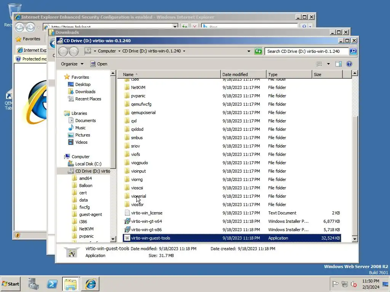Image resolution: width=390 pixels, height=292 pixels.
Task: Select the qxldod folder
Action: [x=137, y=129]
